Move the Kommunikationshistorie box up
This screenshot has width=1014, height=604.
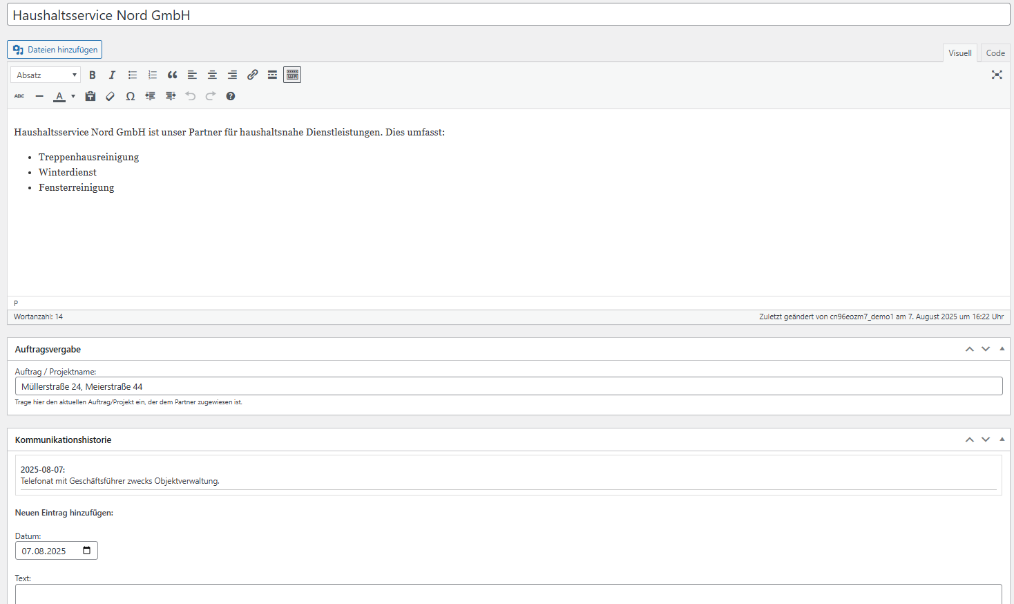tap(970, 440)
